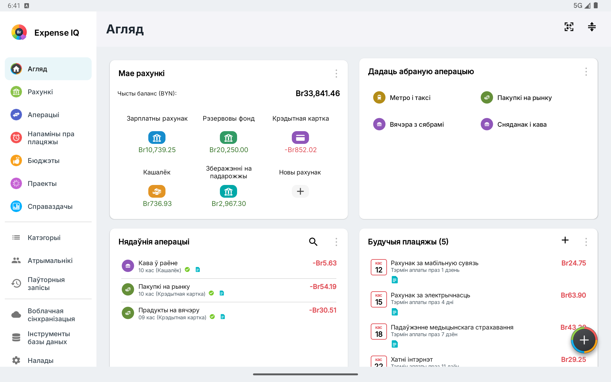Open three-dot menu of Мае рахункі card

click(336, 74)
